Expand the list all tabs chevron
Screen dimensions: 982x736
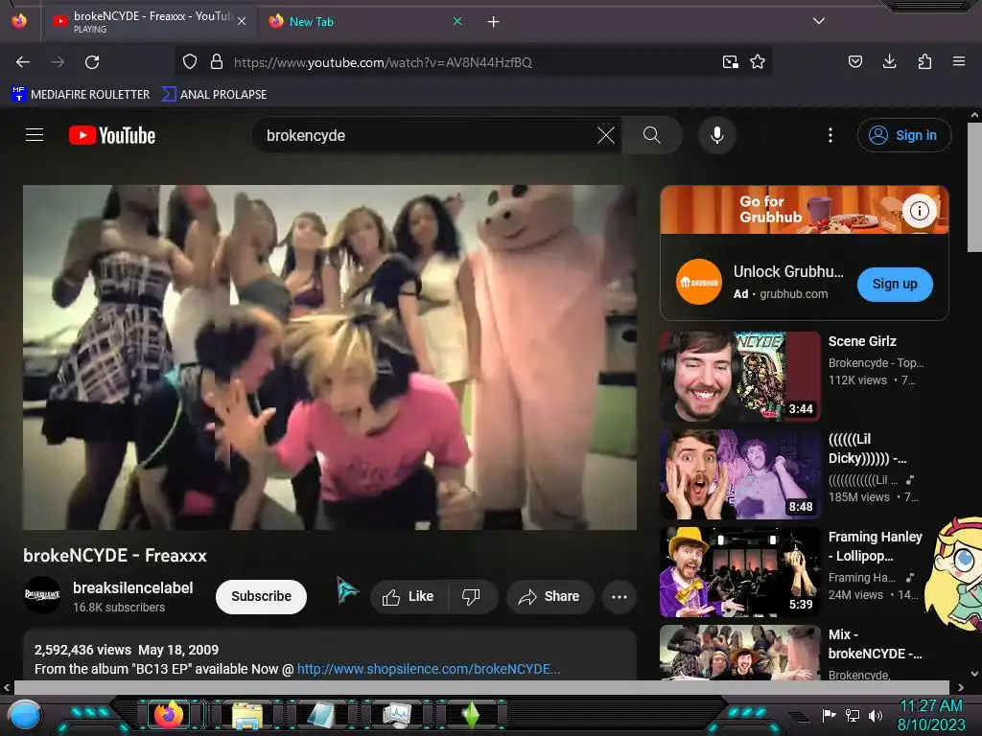click(x=819, y=21)
